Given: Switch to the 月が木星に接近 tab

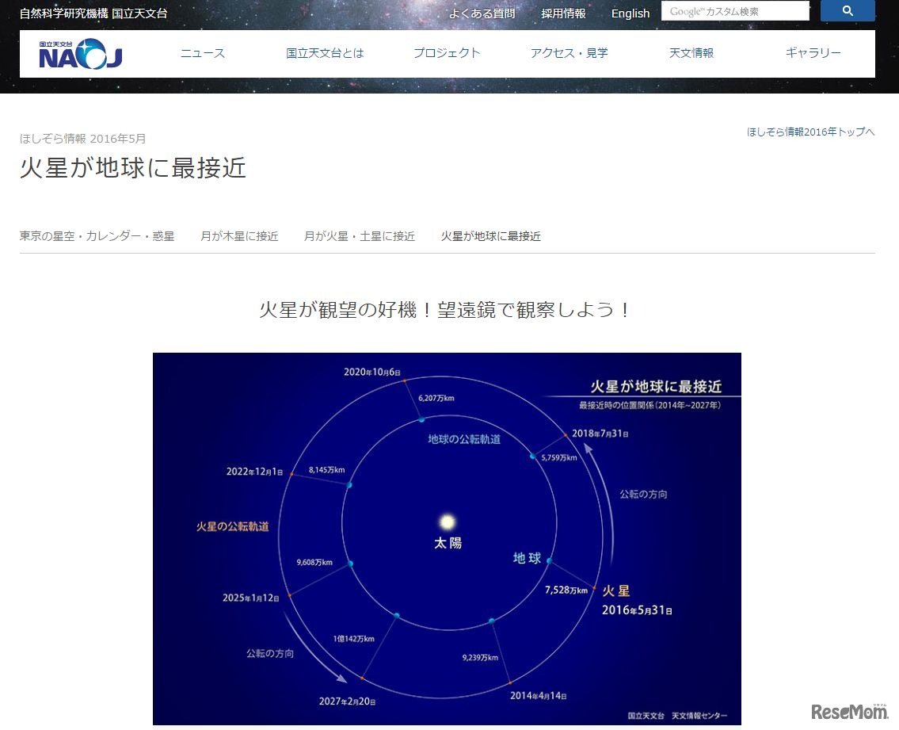Looking at the screenshot, I should 239,235.
